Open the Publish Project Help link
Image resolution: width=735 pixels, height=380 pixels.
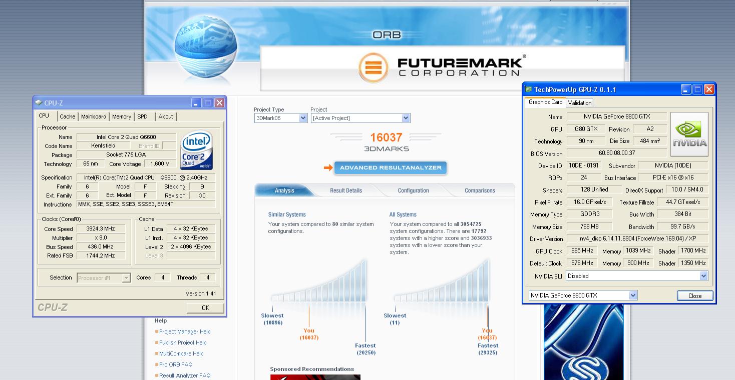[x=183, y=342]
